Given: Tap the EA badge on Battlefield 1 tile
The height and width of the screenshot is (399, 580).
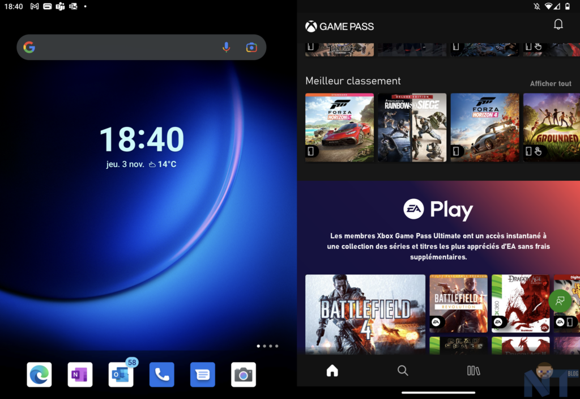Looking at the screenshot, I should point(437,322).
